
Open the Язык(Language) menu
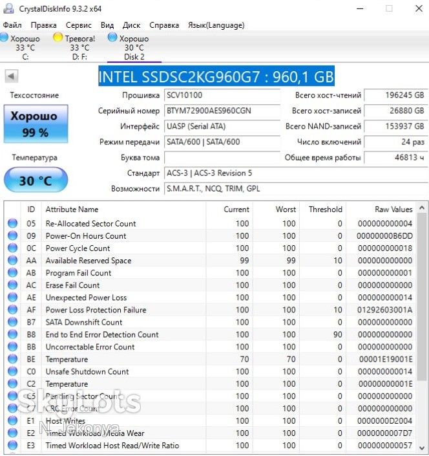pos(216,25)
